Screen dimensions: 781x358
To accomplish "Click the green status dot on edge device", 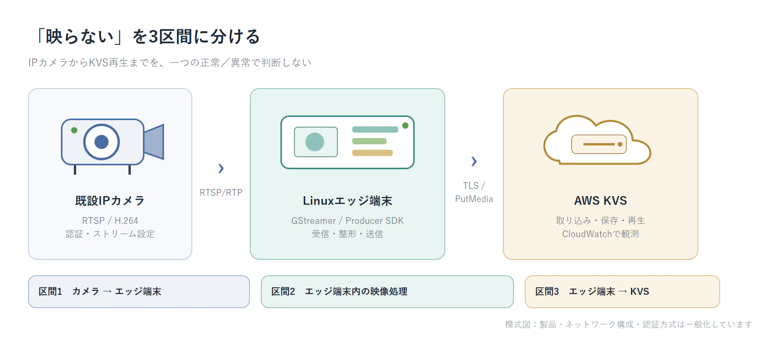I will tap(405, 126).
